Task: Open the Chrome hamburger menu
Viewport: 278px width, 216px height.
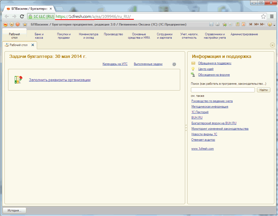Action: 272,17
